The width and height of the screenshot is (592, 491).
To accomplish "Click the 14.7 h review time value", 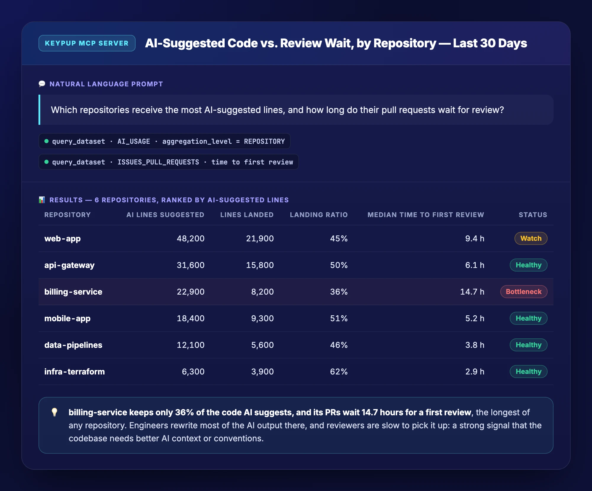I will [x=472, y=292].
